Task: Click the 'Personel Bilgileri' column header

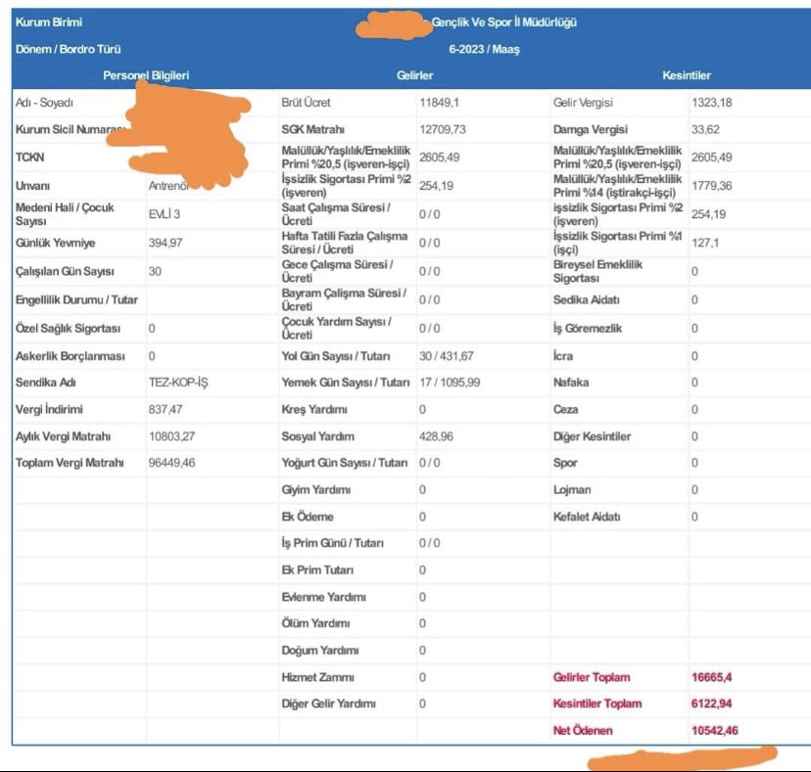Action: 146,75
